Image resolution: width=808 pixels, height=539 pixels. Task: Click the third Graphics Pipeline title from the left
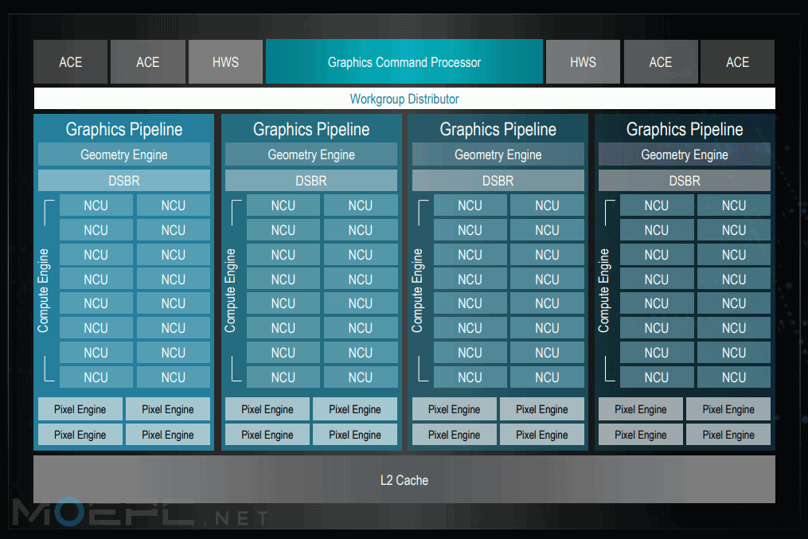[498, 129]
